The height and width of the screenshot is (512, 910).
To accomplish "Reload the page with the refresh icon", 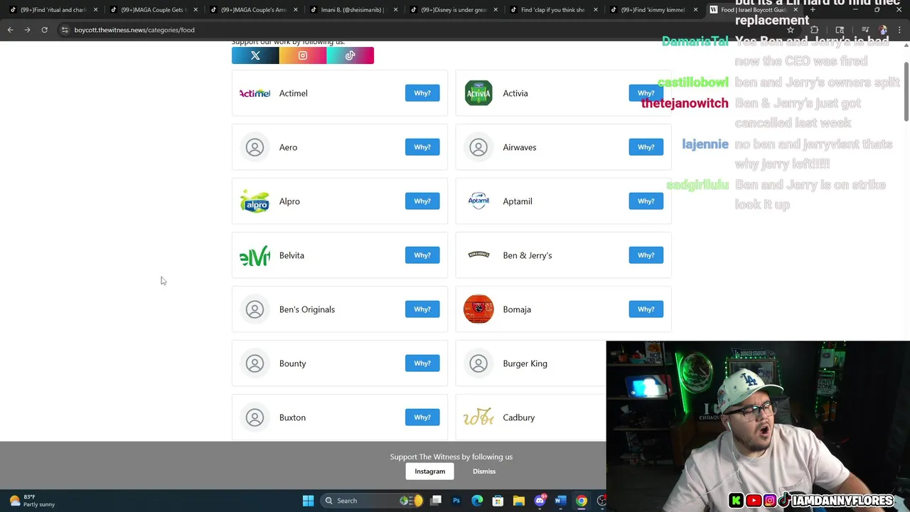I will [x=44, y=30].
